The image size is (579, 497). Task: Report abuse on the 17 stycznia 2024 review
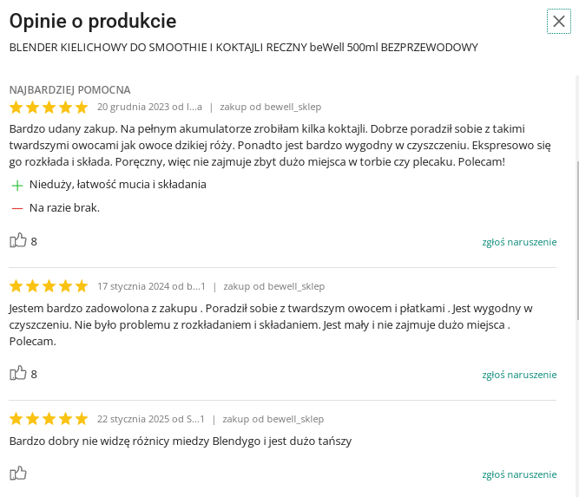point(519,375)
